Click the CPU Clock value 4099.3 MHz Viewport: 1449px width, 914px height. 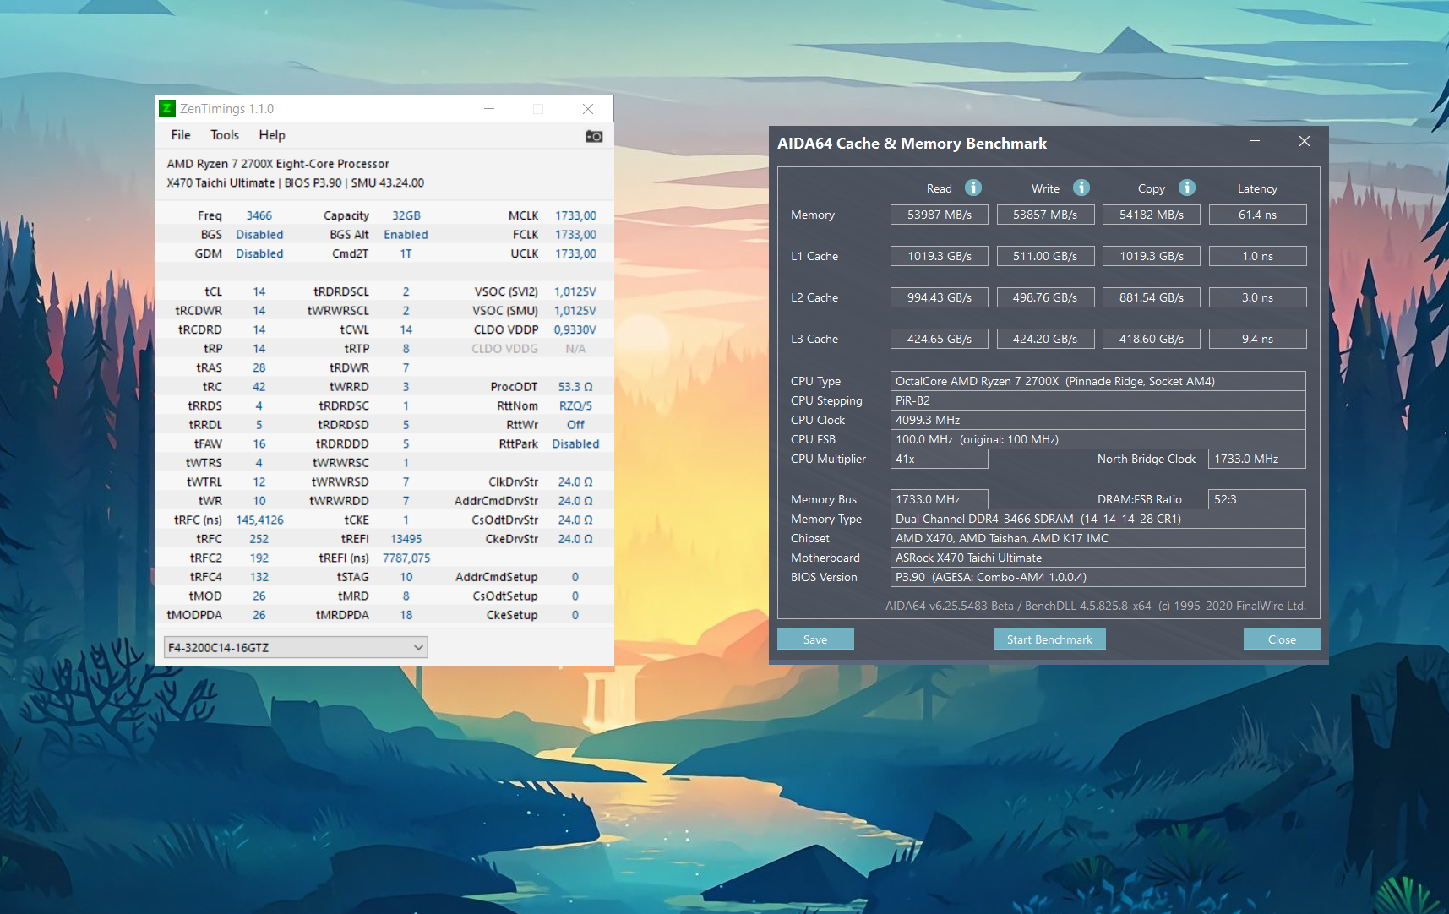pos(1098,420)
